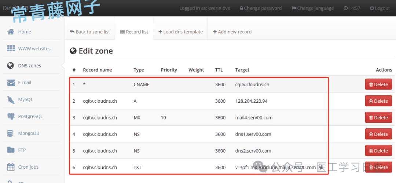Click target cqitv.cloudns.ch in CNAME row

pyautogui.click(x=252, y=84)
